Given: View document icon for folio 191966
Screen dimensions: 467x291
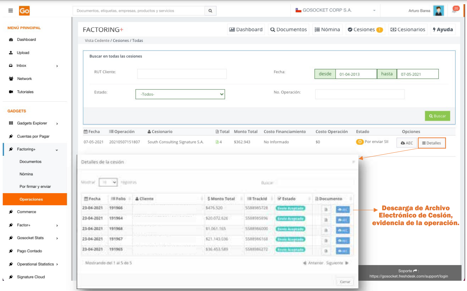Looking at the screenshot, I should 326,209.
